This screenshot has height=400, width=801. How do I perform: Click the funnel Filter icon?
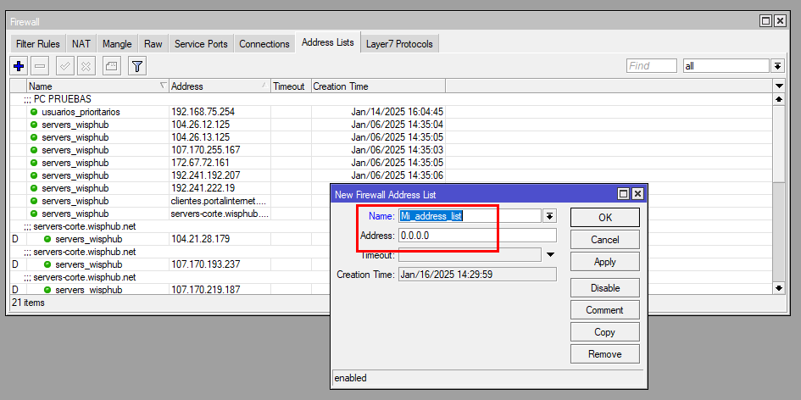point(136,65)
